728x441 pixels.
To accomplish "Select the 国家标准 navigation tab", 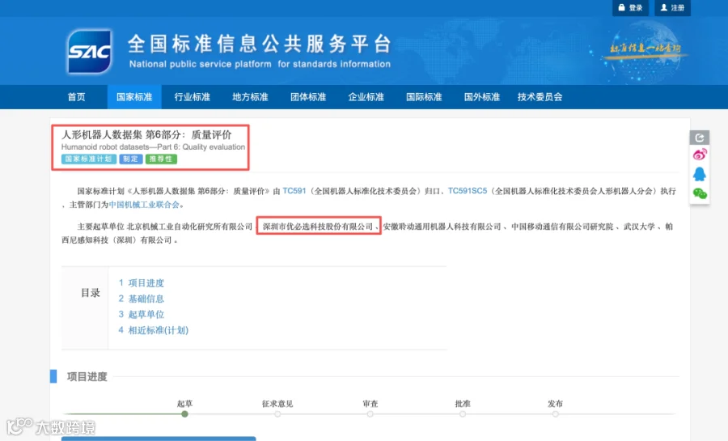I will 134,97.
